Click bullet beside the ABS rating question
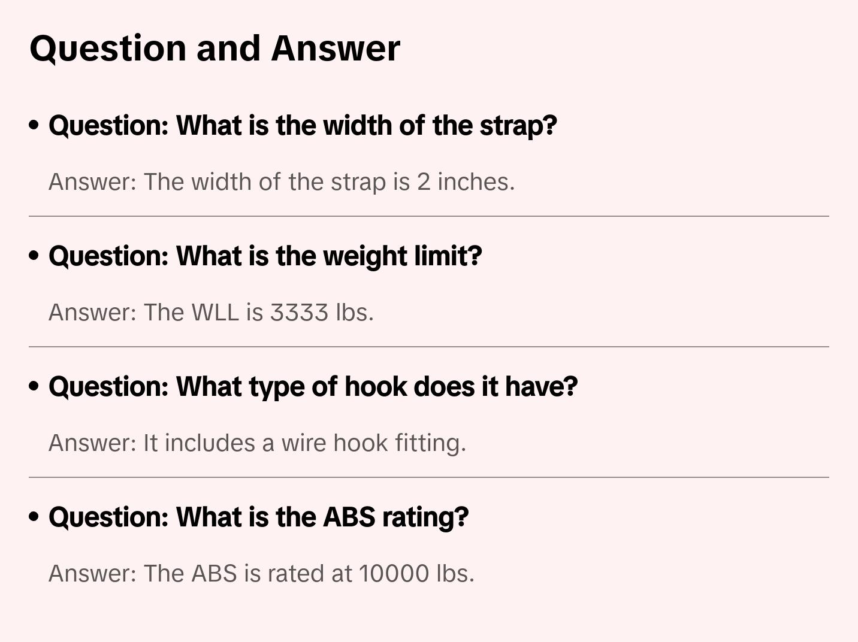 click(34, 517)
